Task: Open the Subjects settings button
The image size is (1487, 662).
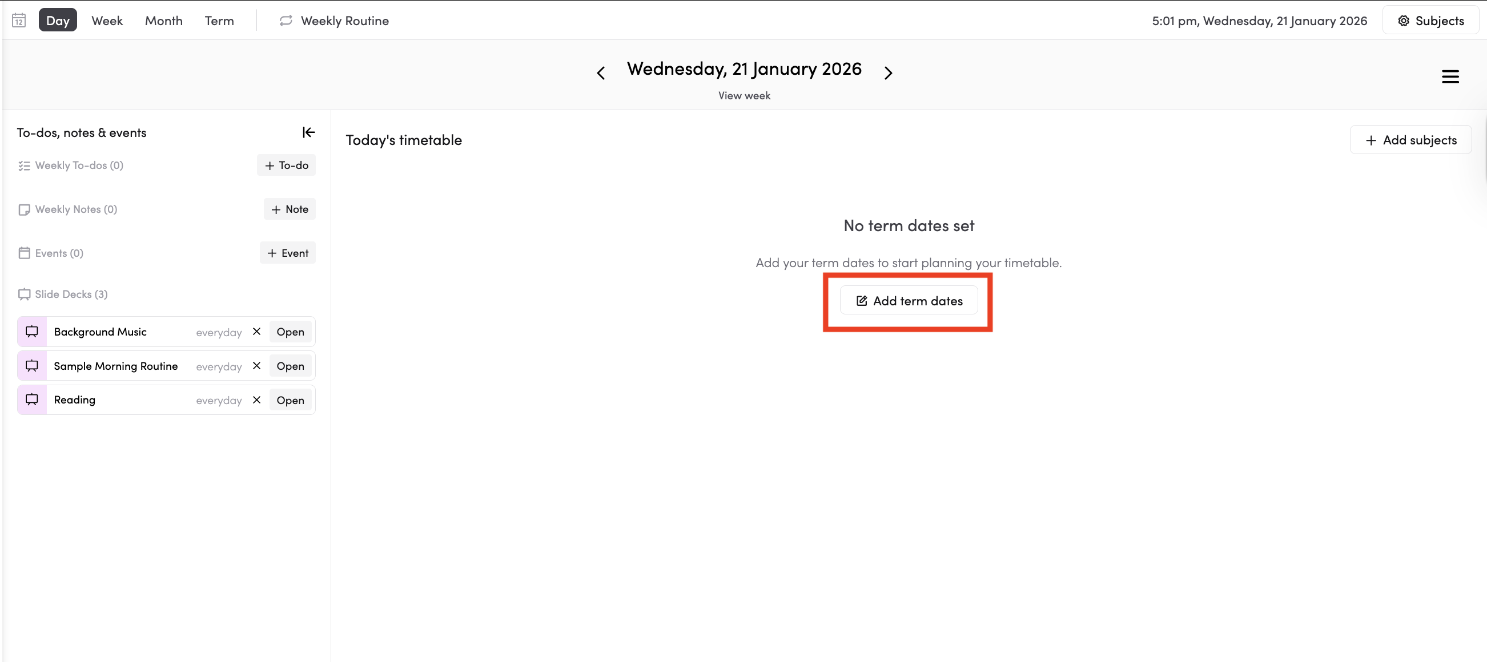Action: pyautogui.click(x=1430, y=21)
